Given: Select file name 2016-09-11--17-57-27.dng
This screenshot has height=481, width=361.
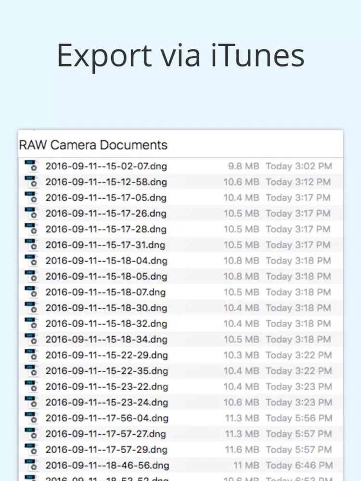Looking at the screenshot, I should (x=106, y=434).
